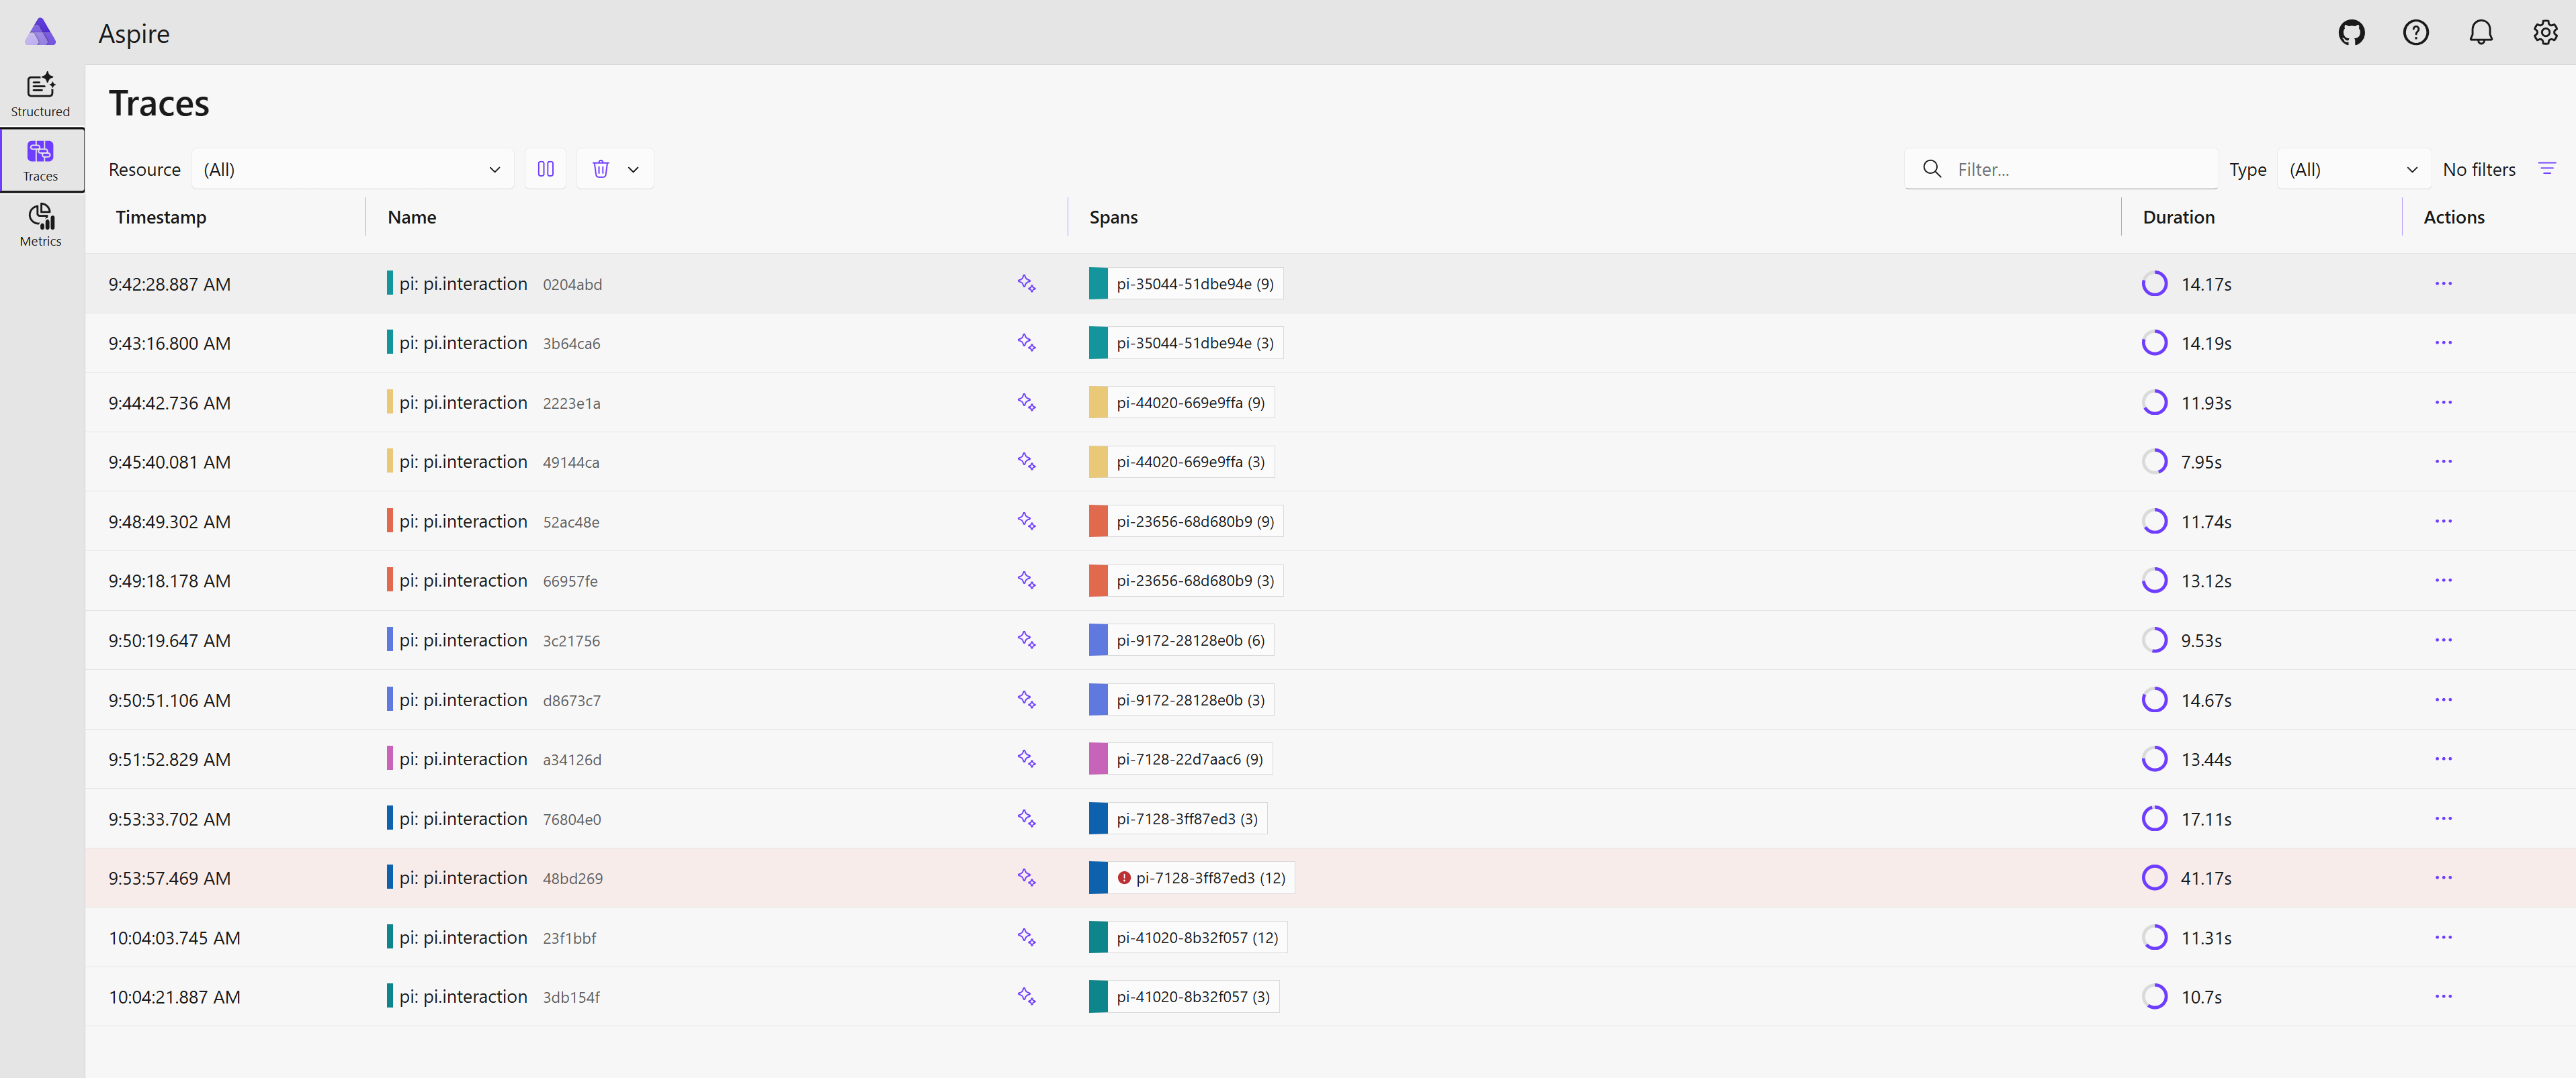This screenshot has width=2576, height=1078.
Task: Open Metrics in sidebar
Action: point(41,225)
